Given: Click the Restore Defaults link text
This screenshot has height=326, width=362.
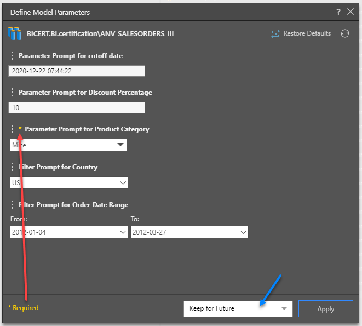Looking at the screenshot, I should click(307, 33).
